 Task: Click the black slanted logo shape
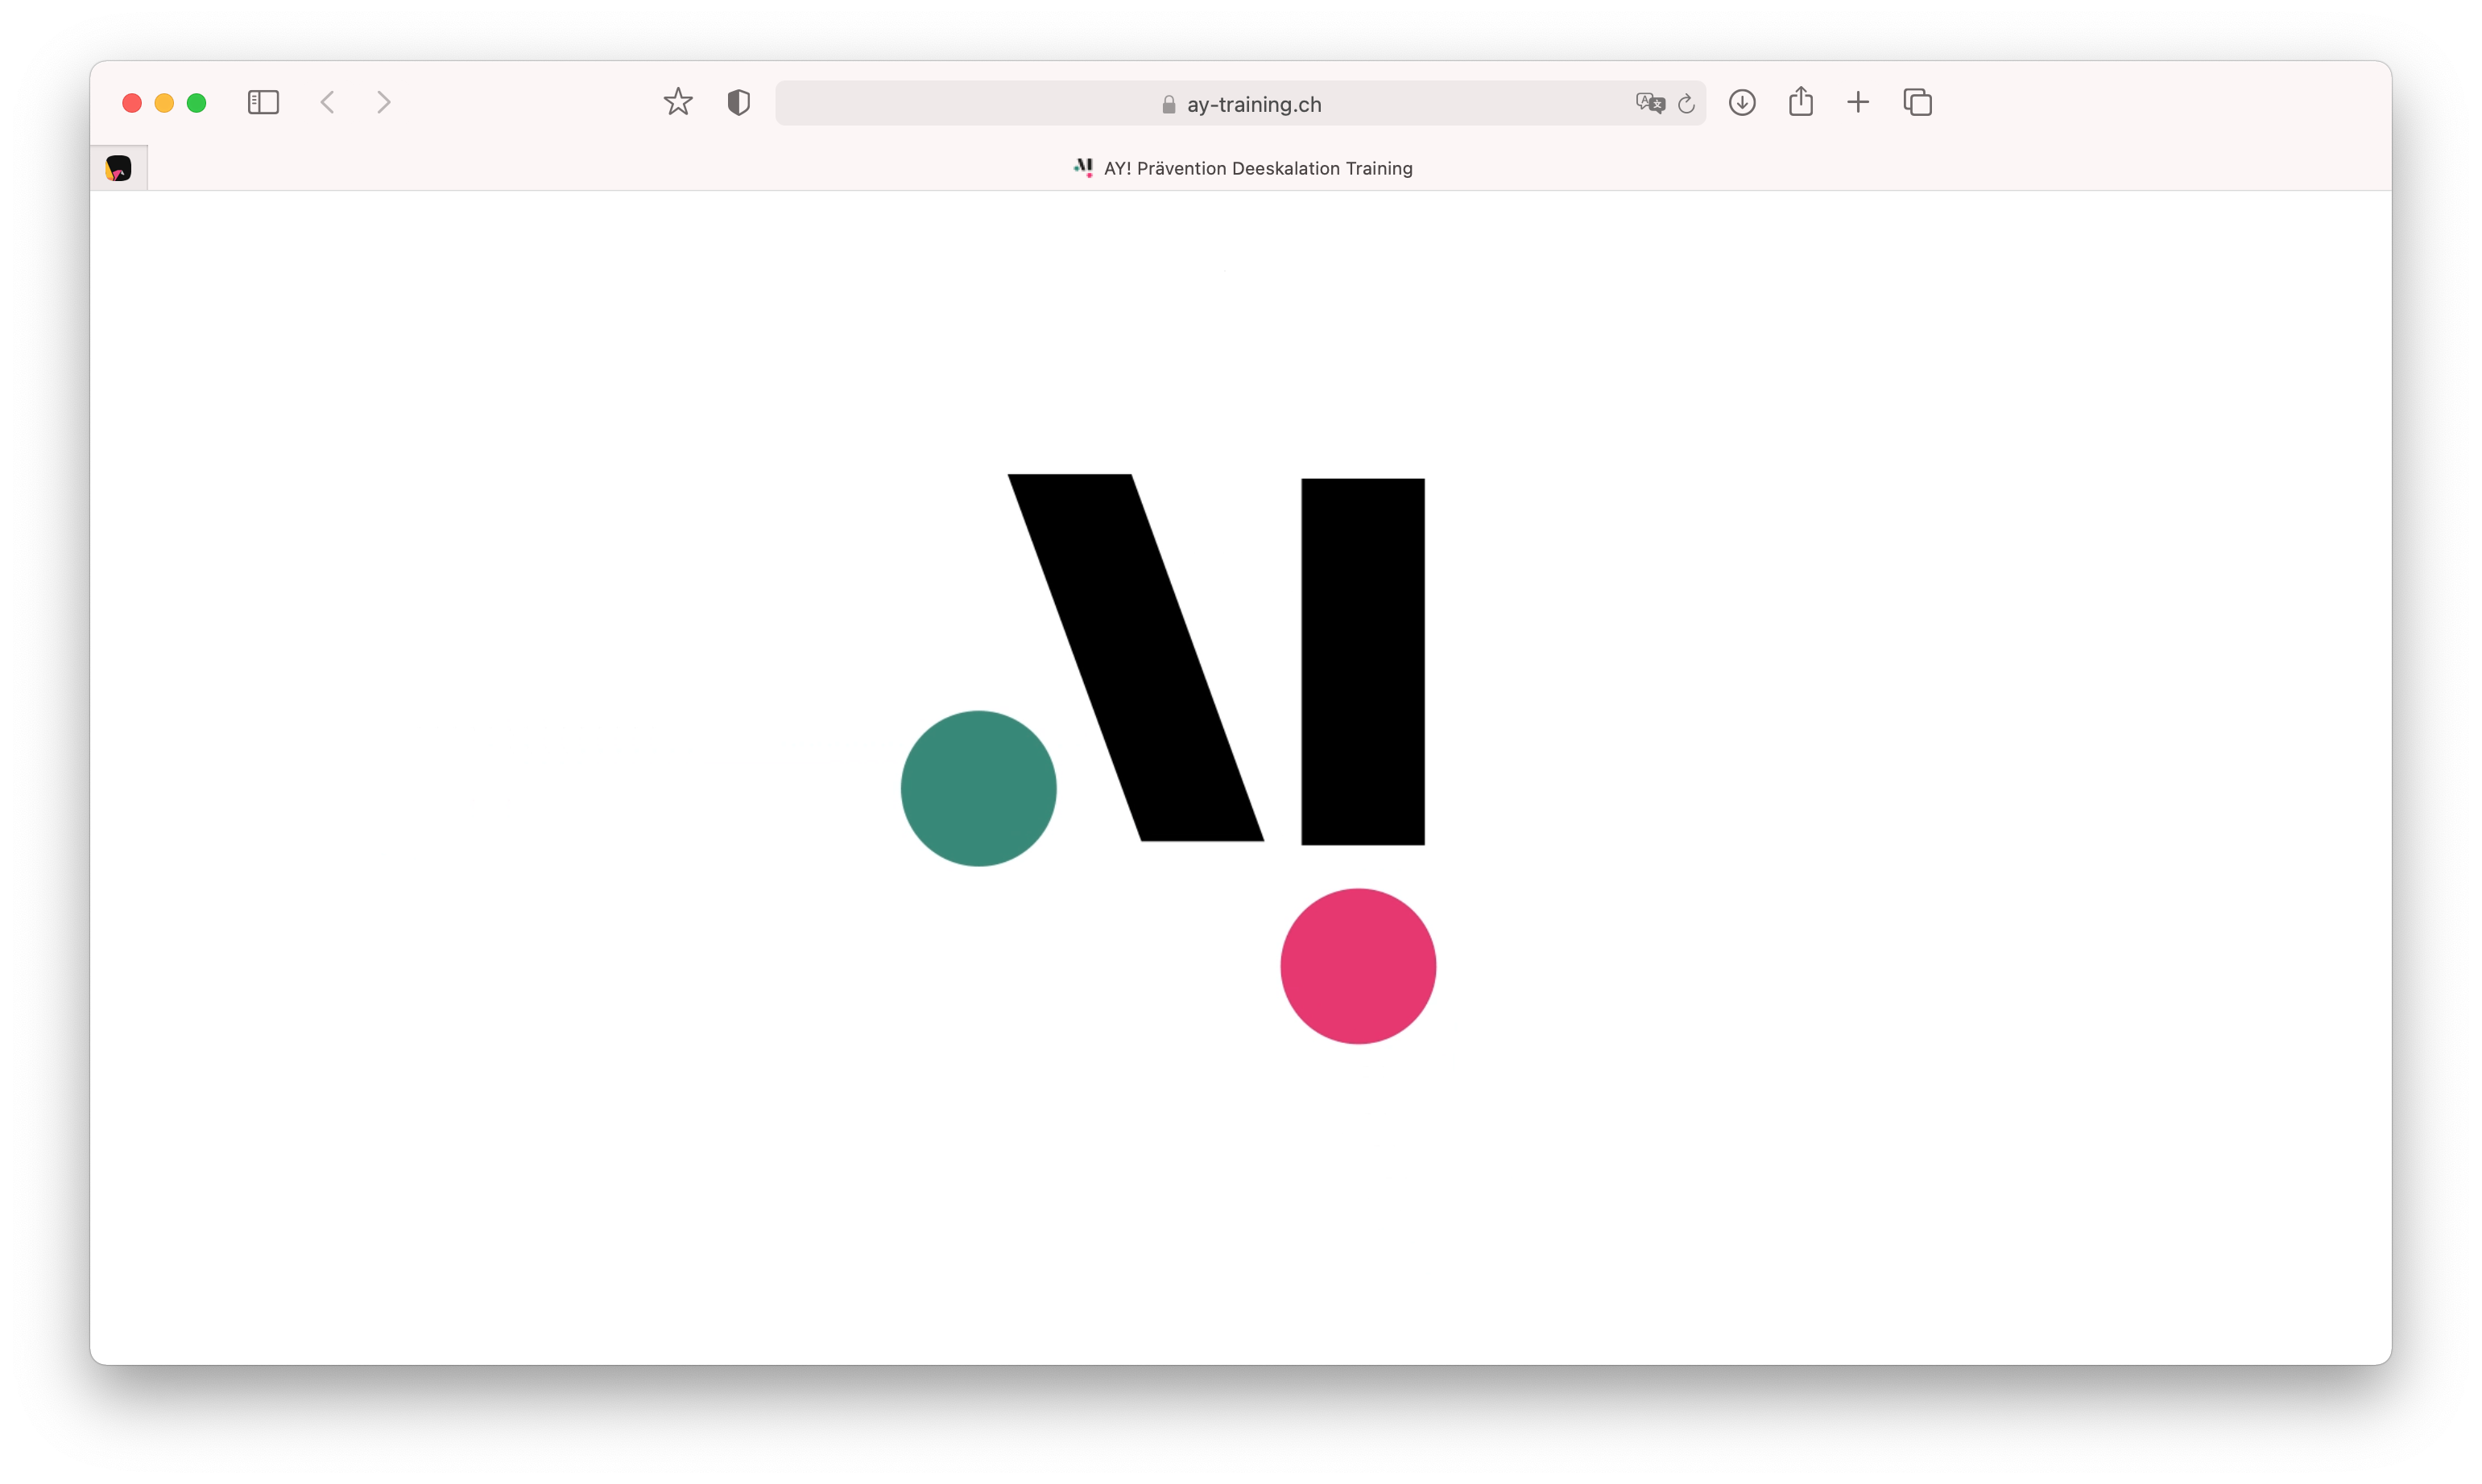click(x=1136, y=658)
